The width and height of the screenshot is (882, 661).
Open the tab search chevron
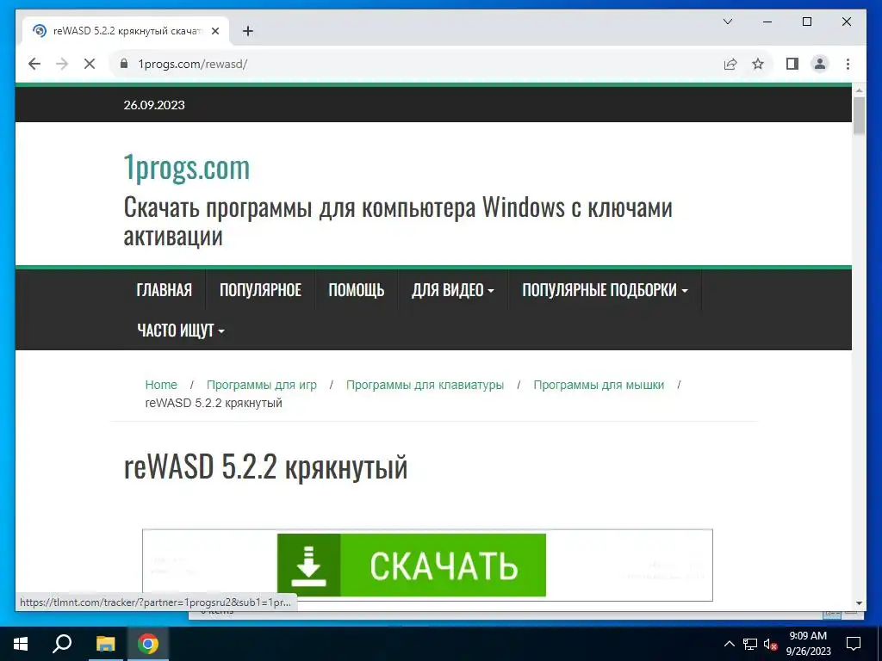[x=727, y=22]
